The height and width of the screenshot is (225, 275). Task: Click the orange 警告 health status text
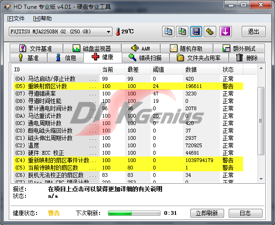pos(54,213)
